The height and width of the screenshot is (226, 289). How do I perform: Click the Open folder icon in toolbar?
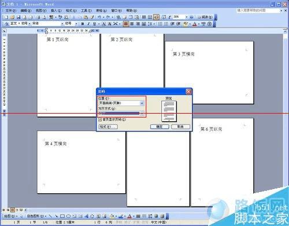(x=12, y=17)
